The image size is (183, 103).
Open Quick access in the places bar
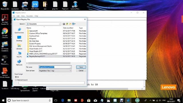tap(19, 31)
